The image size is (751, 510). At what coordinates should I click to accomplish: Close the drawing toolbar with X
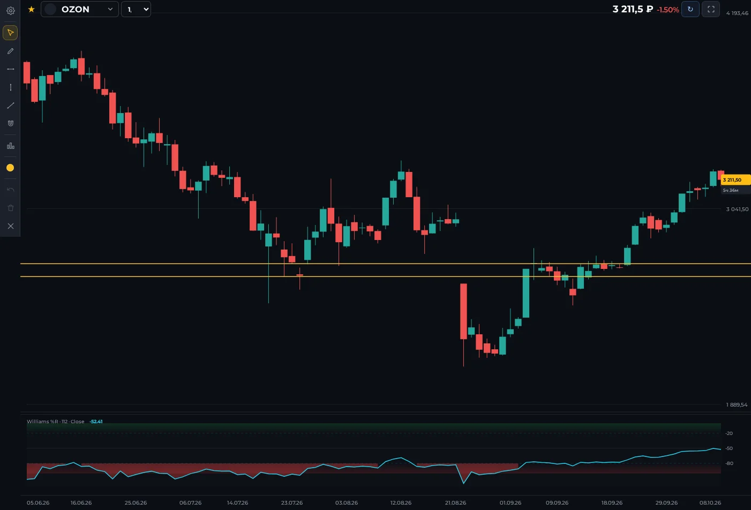pyautogui.click(x=10, y=226)
